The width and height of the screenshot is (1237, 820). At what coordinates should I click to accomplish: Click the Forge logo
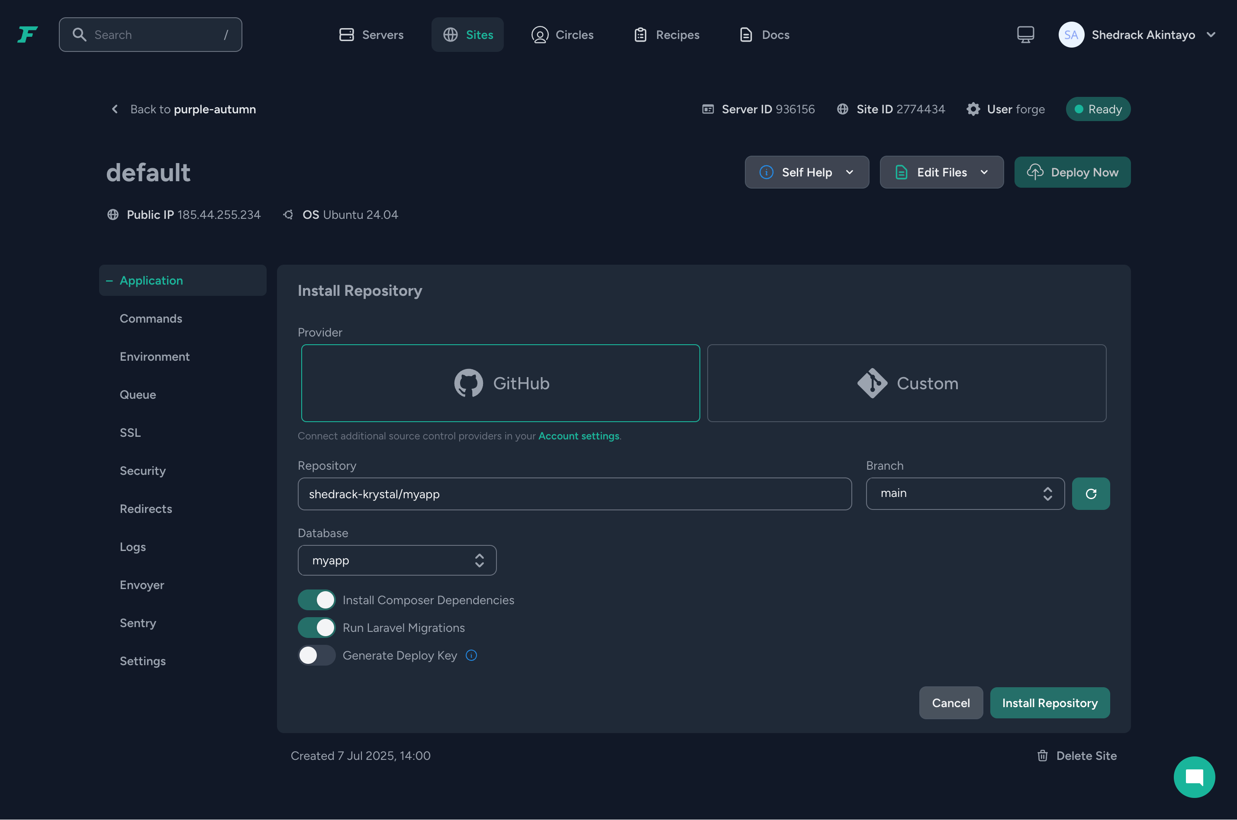[27, 35]
